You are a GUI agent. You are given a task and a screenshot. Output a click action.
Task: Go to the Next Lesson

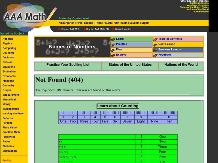167,44
